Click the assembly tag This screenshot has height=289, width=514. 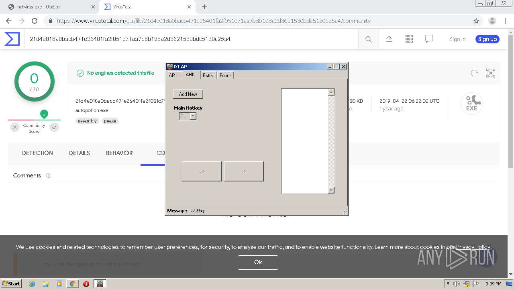(87, 121)
